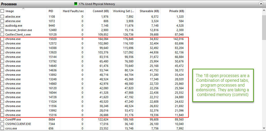The image size is (266, 131).
Task: Click the private value 11,840
Action: click(179, 115)
